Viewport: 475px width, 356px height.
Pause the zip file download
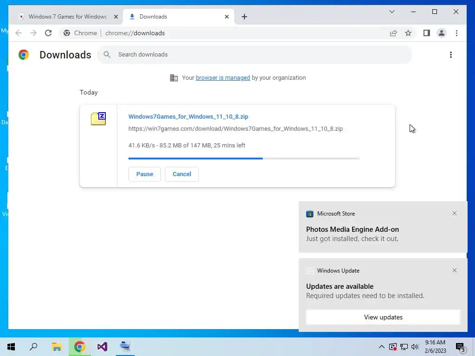pos(145,174)
